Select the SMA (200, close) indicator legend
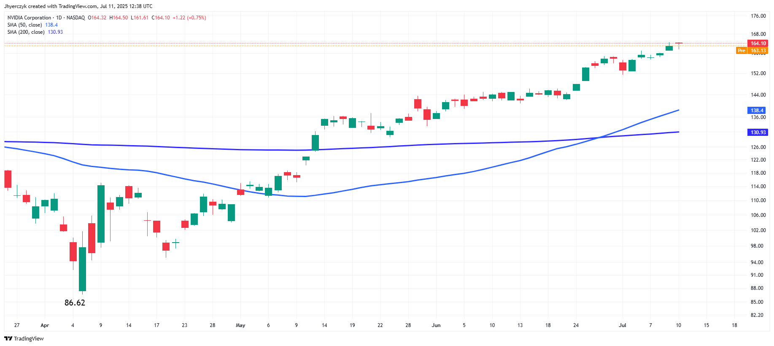 [x=26, y=32]
